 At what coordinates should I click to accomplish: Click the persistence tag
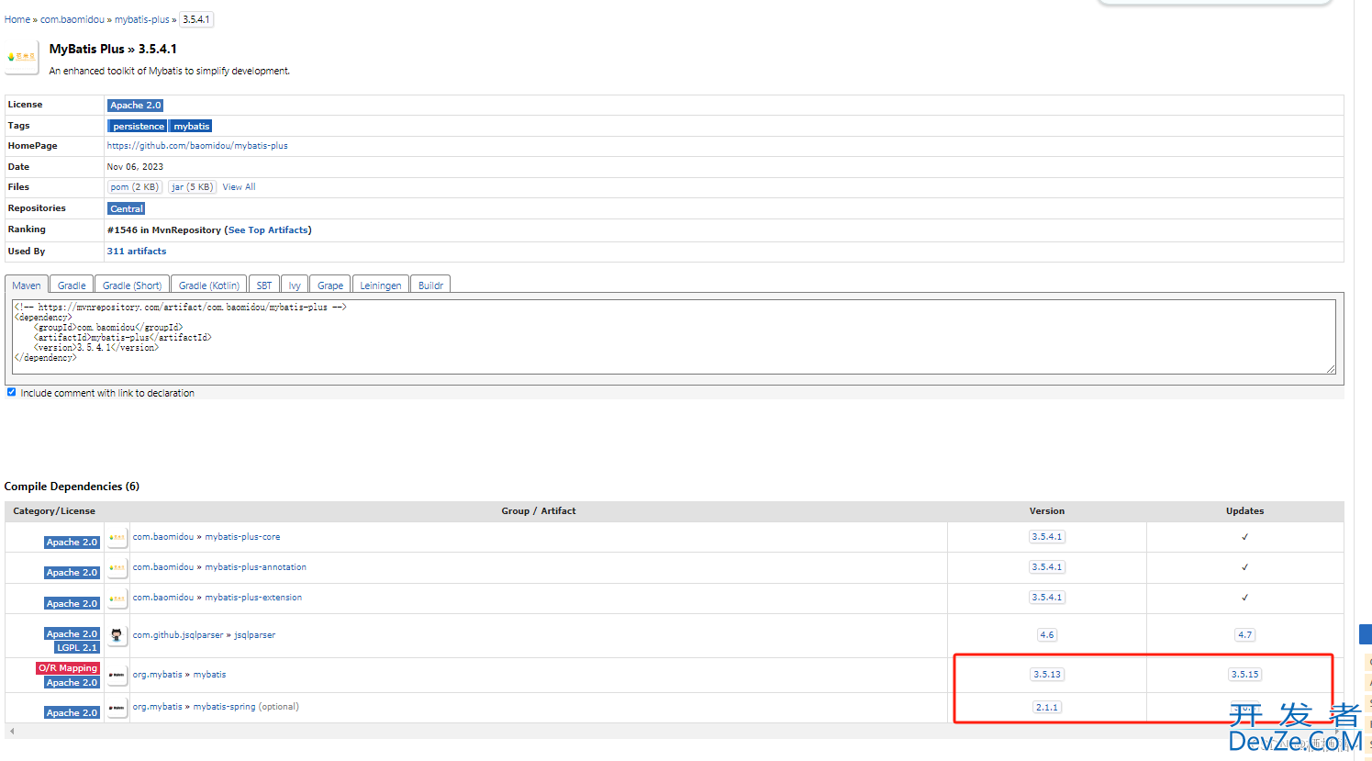click(139, 127)
